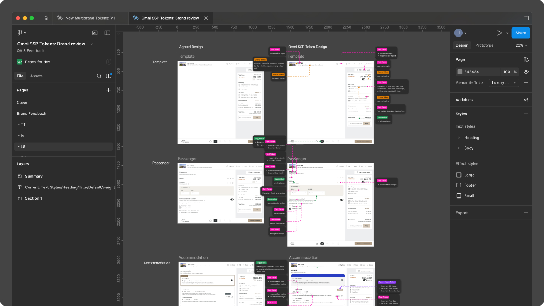The image size is (544, 306).
Task: Open asset search with the magnifier icon
Action: [99, 76]
